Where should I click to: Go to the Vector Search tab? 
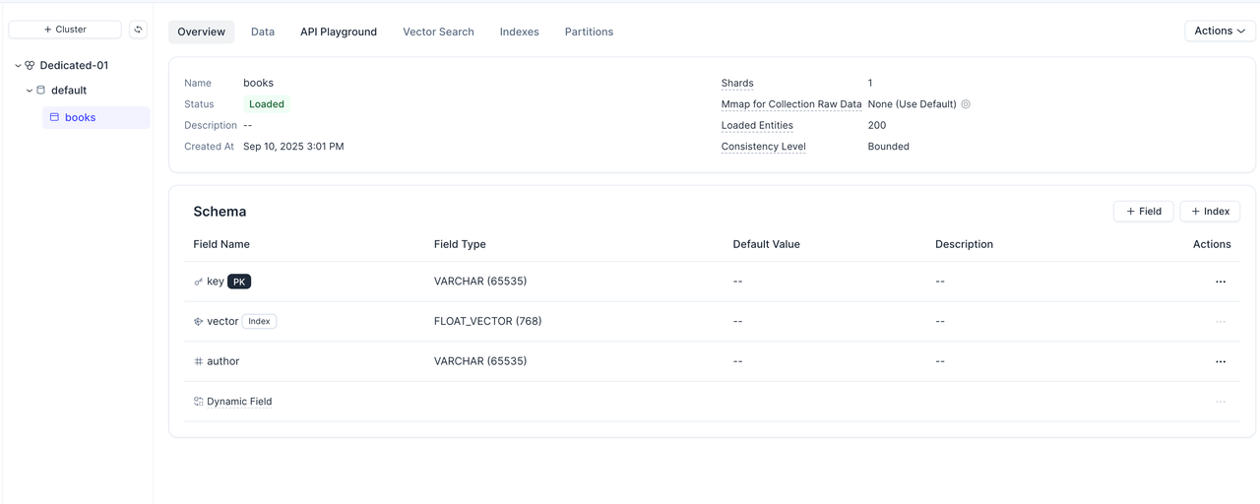coord(438,31)
